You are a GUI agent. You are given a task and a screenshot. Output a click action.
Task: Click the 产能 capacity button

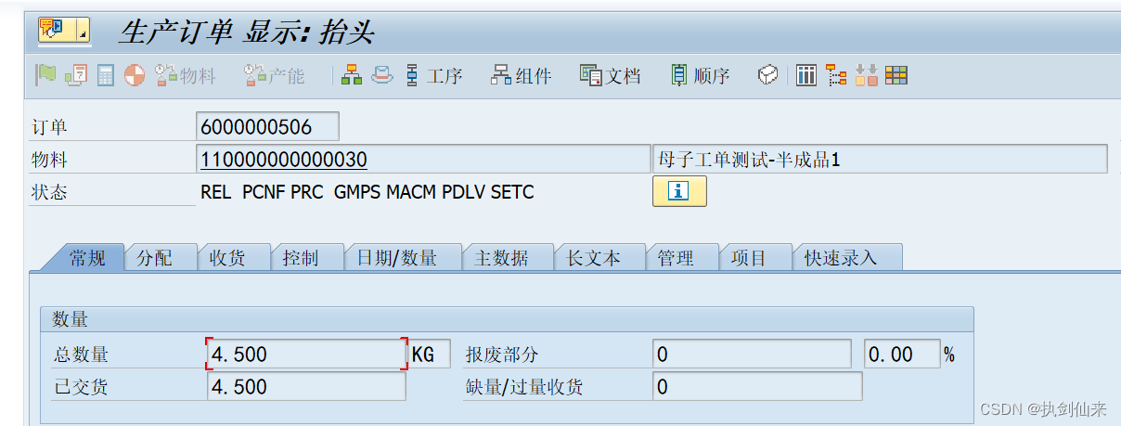point(274,75)
